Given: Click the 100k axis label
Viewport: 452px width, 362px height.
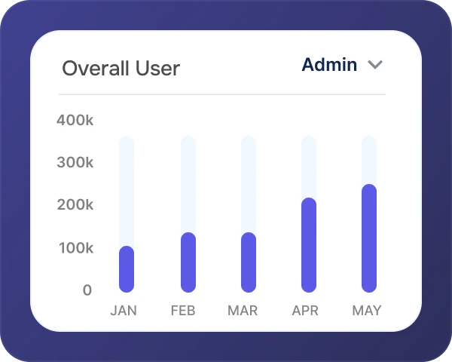Looking at the screenshot, I should pyautogui.click(x=75, y=248).
